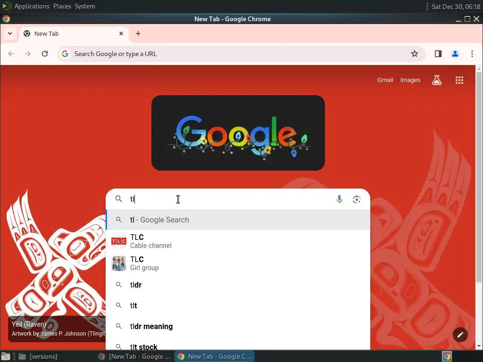The height and width of the screenshot is (362, 483).
Task: Customize this page with the pencil button
Action: [x=460, y=335]
